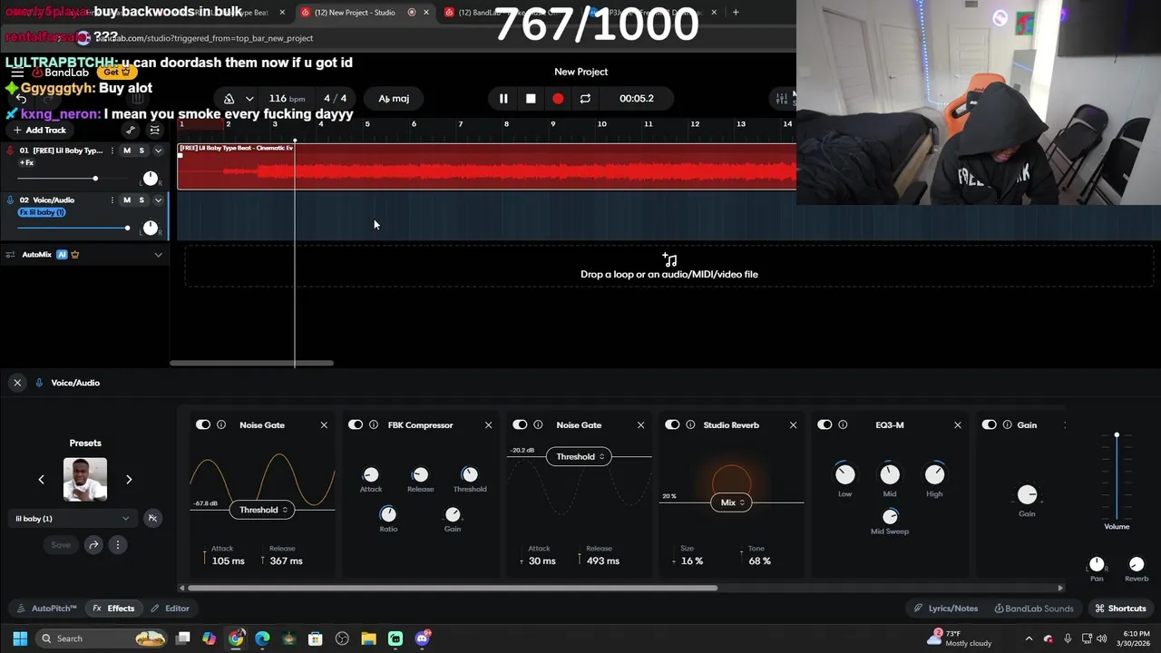Mute track 01 Lil Baby Type Beat
The height and width of the screenshot is (653, 1161).
point(127,151)
